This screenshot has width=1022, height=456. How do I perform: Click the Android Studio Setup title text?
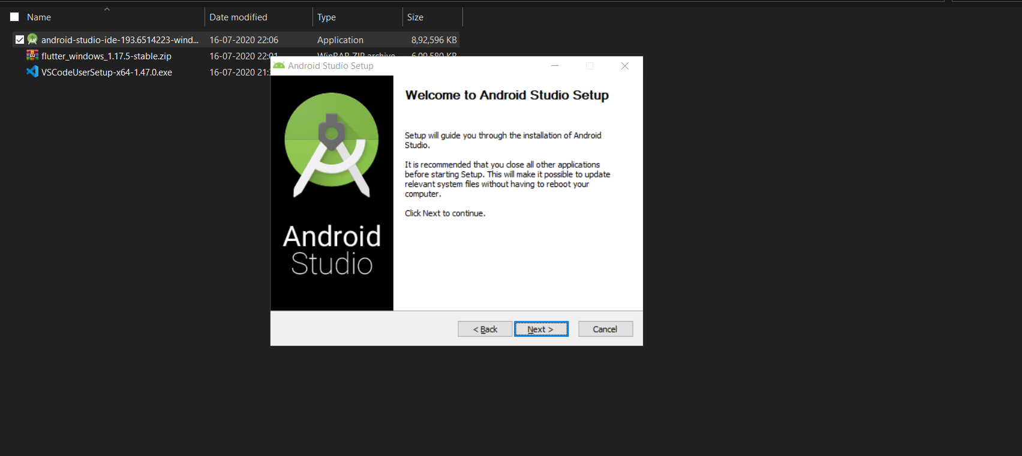pos(330,66)
